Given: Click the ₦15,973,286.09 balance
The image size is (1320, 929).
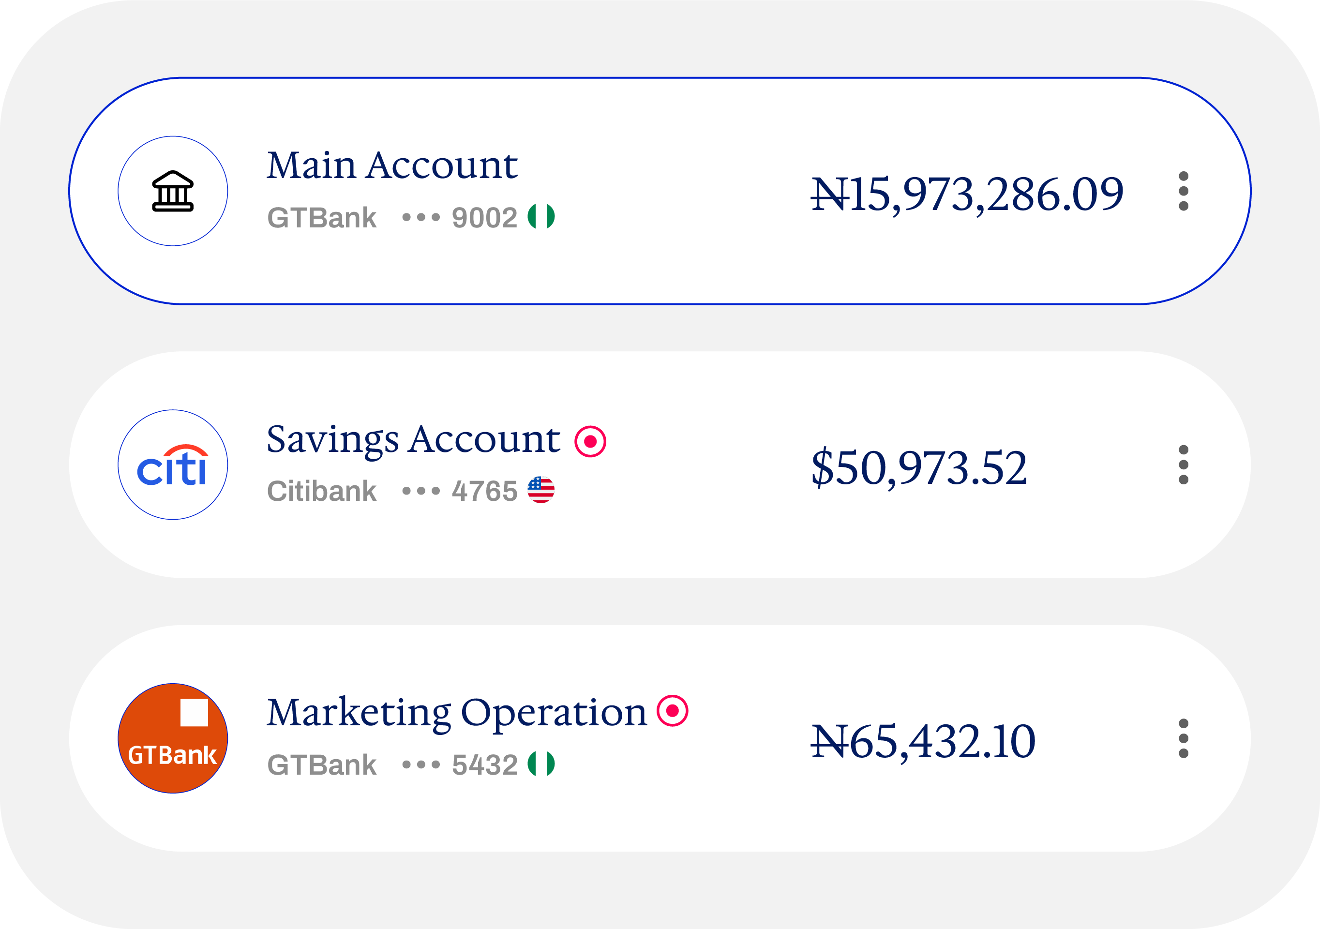Looking at the screenshot, I should [x=967, y=195].
